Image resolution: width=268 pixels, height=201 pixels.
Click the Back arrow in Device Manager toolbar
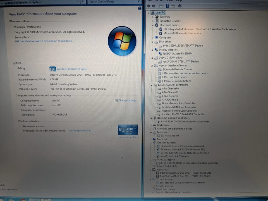[x=148, y=6]
